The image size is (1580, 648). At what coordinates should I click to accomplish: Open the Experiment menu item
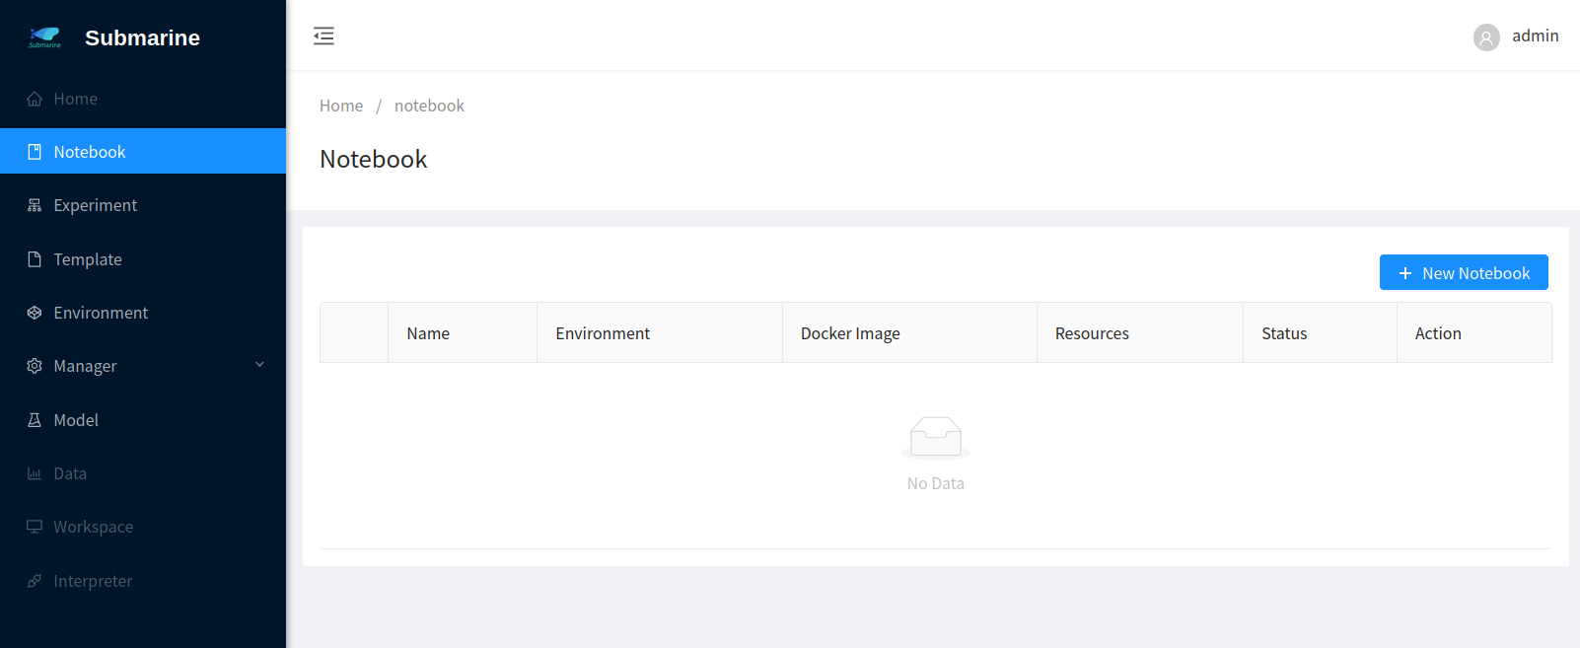point(96,205)
